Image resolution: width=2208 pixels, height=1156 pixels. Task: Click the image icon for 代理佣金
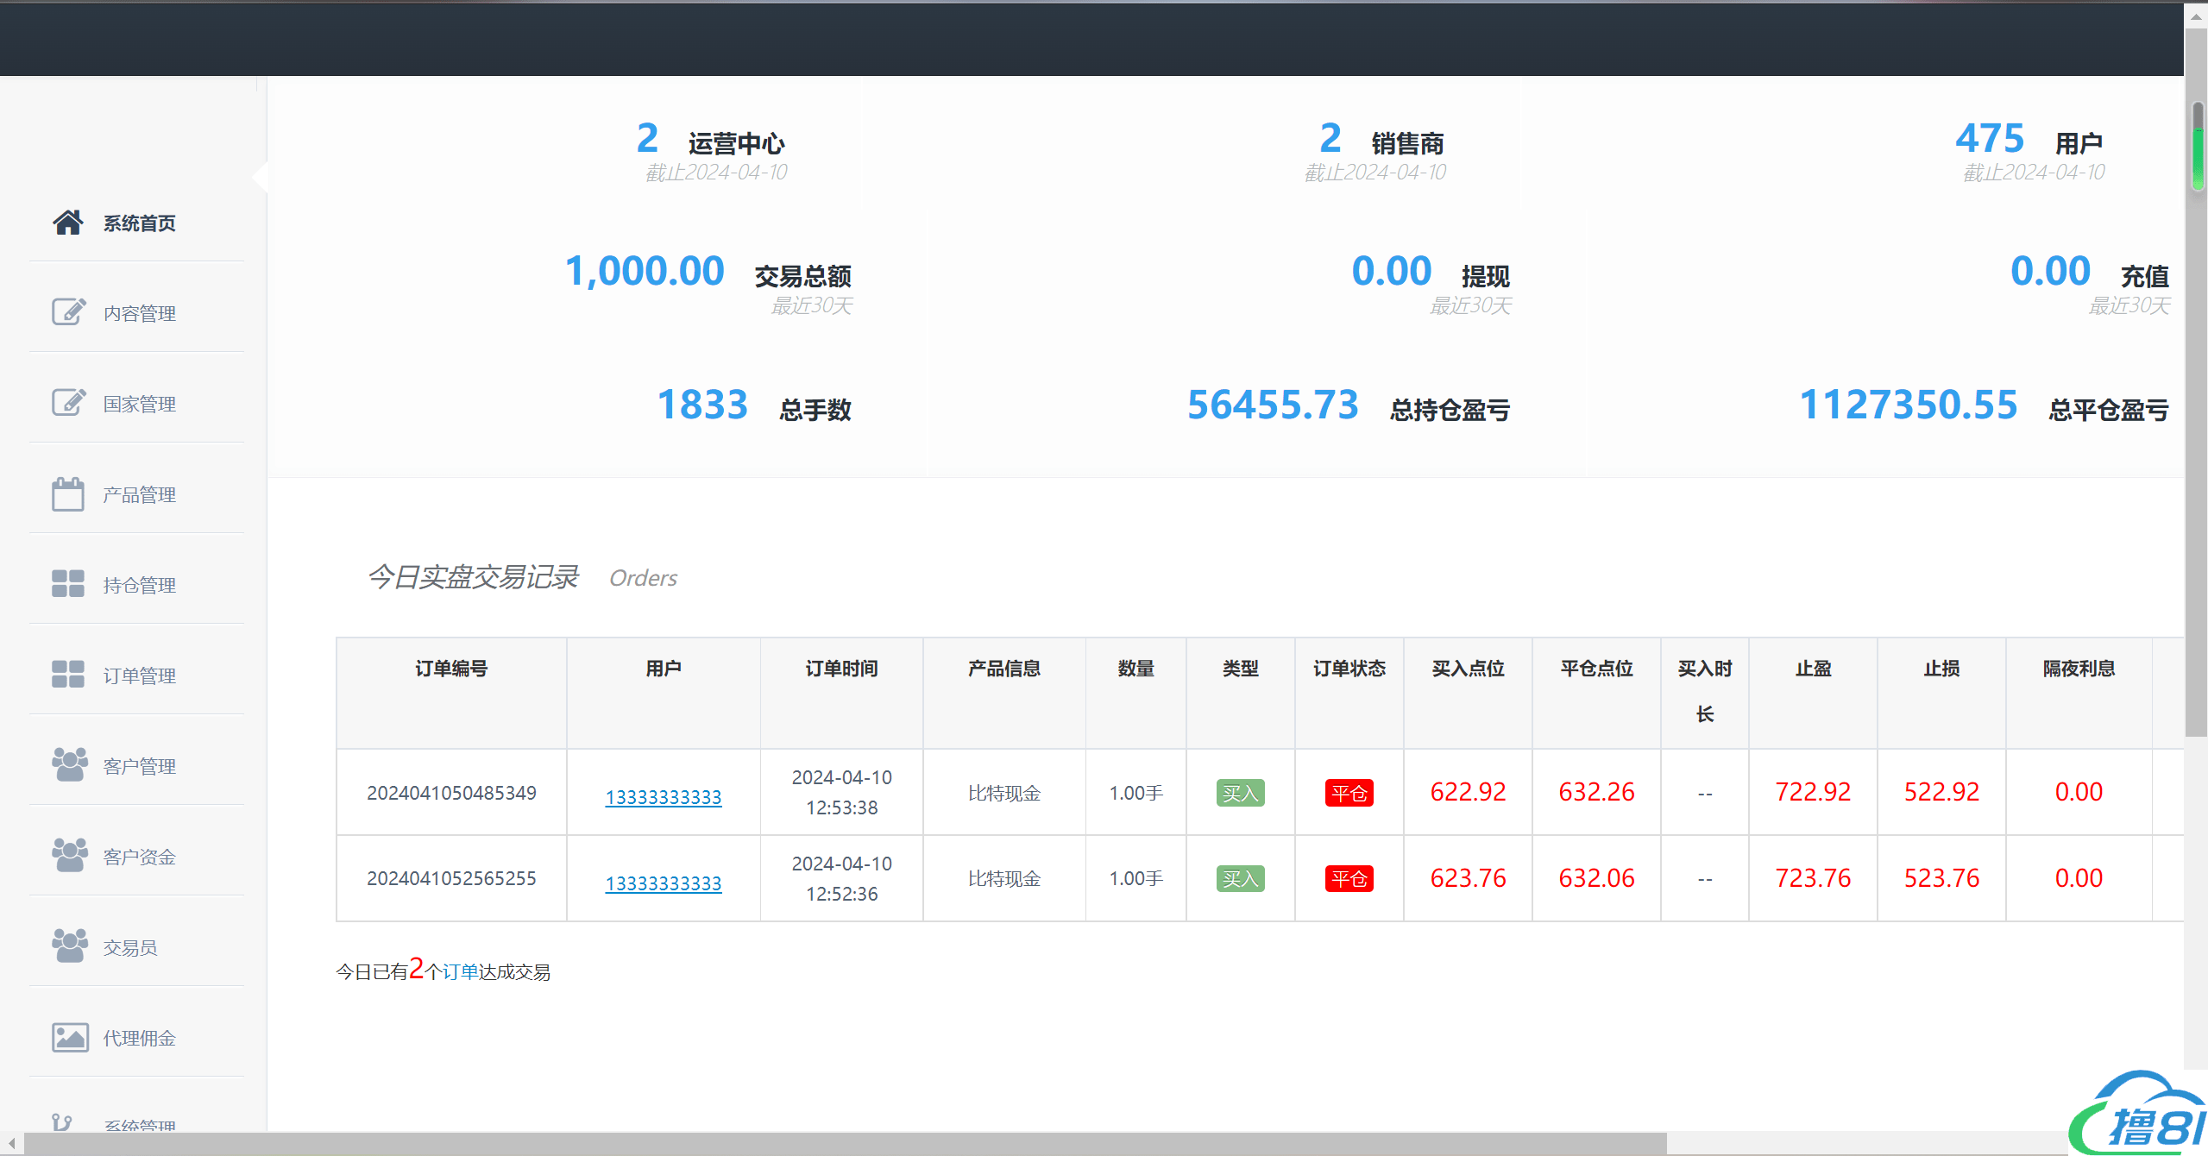[70, 1037]
